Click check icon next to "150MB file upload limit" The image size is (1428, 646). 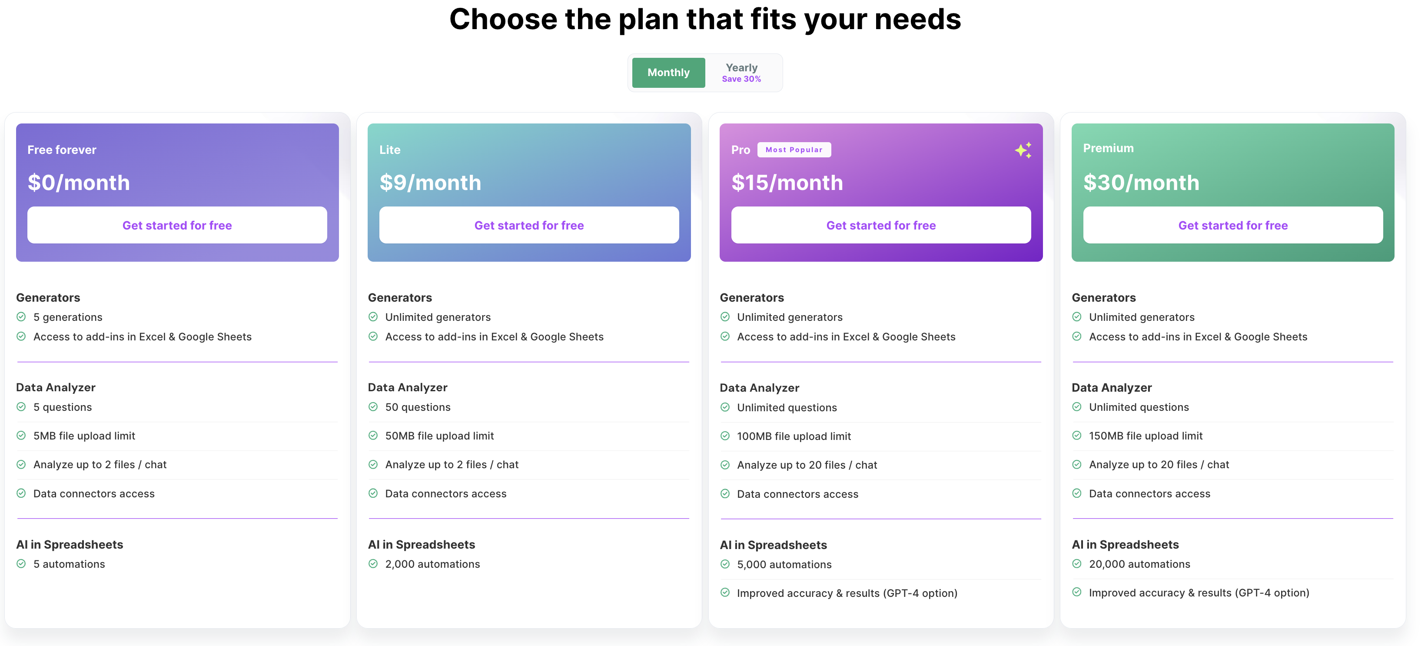pos(1076,435)
